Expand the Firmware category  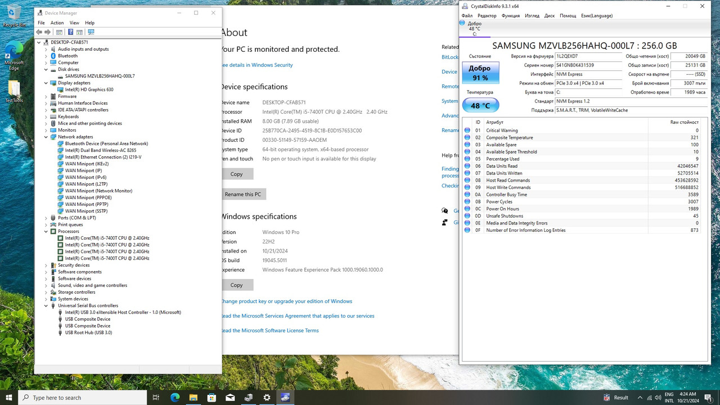pos(46,96)
